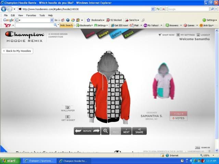Switch to the About tab on site
This screenshot has width=219, height=164.
click(129, 34)
